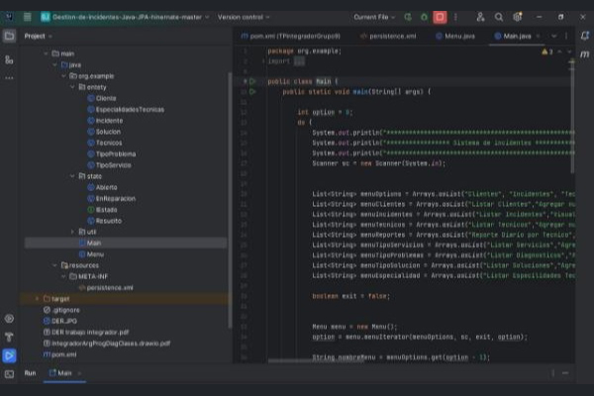Click the Debug bug icon
Image resolution: width=594 pixels, height=396 pixels.
coord(424,17)
